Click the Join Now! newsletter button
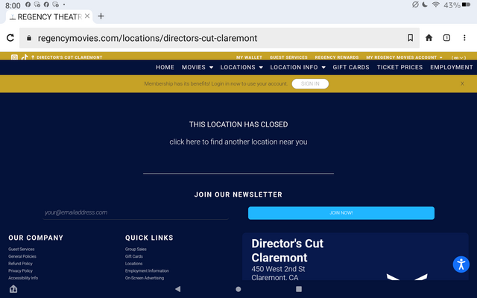 point(341,213)
